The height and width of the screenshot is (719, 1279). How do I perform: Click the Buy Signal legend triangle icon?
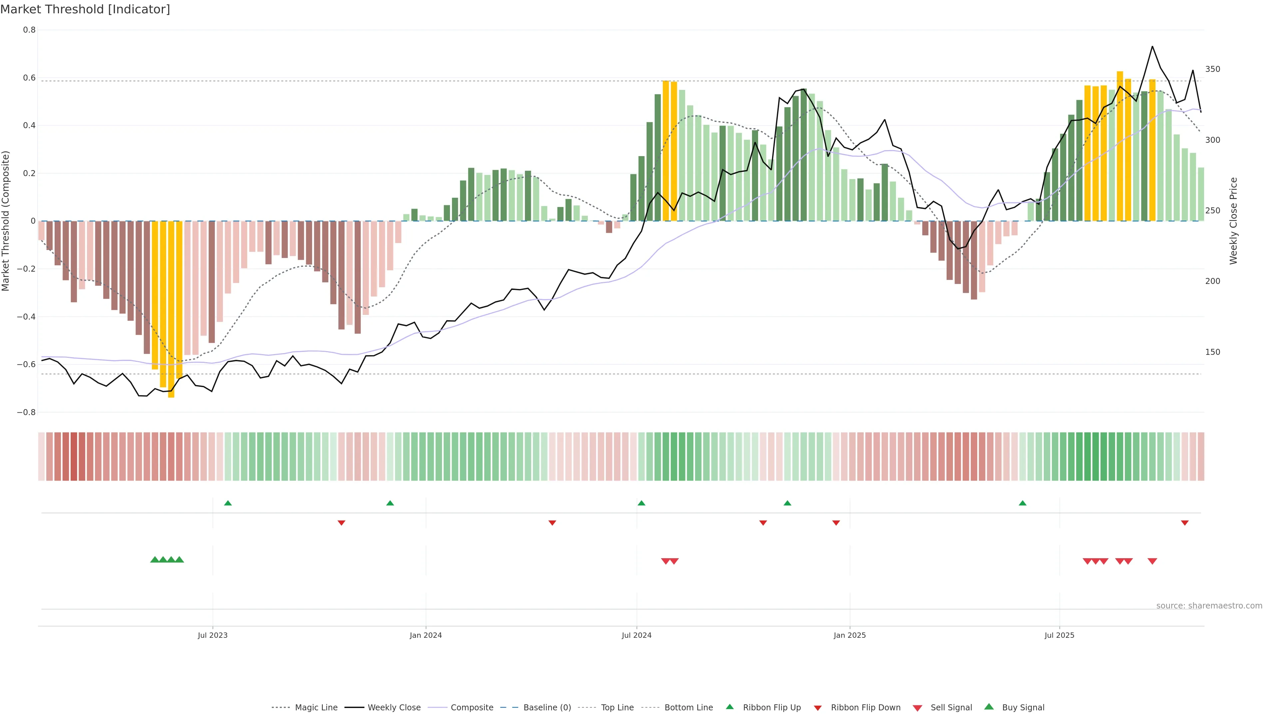[989, 707]
